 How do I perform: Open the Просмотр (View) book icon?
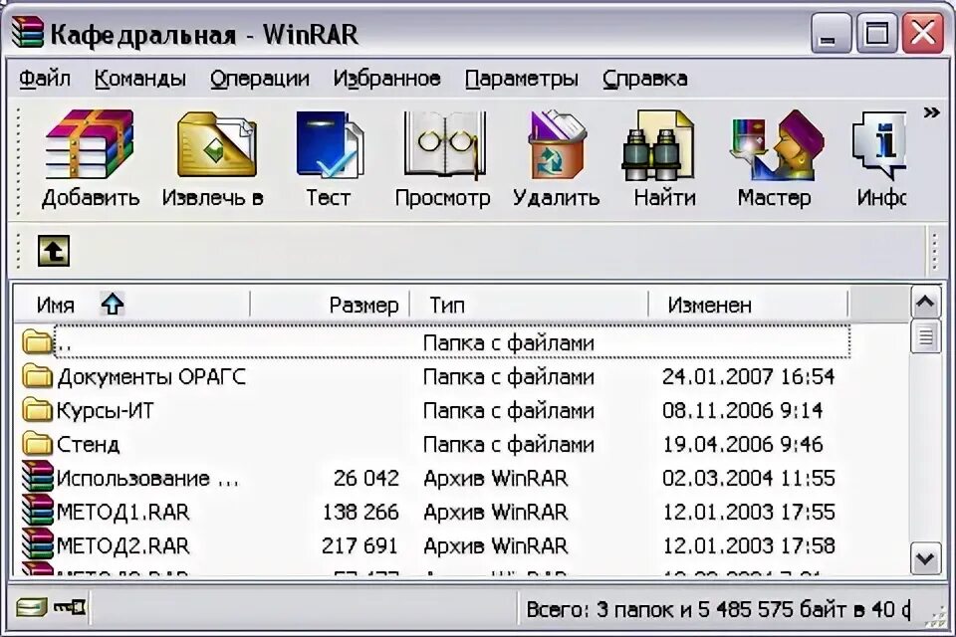click(444, 145)
